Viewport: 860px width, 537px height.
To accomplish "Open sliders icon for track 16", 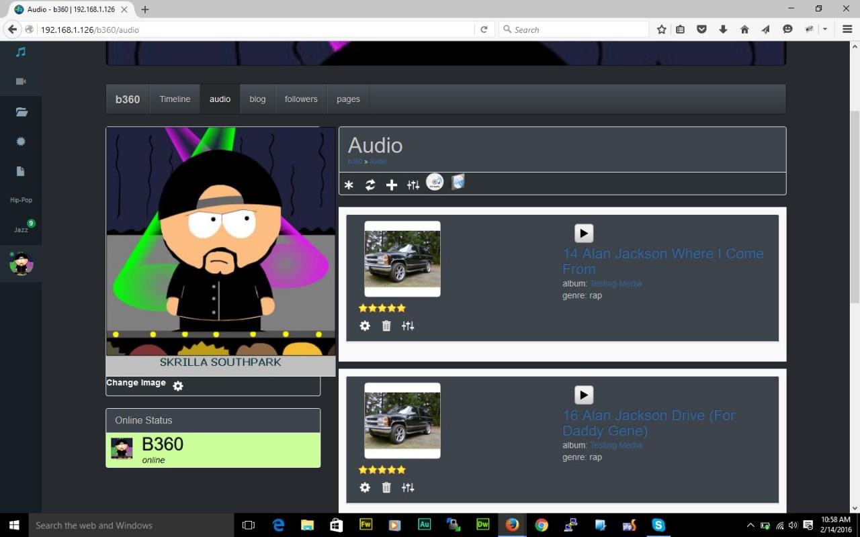I will click(x=408, y=487).
